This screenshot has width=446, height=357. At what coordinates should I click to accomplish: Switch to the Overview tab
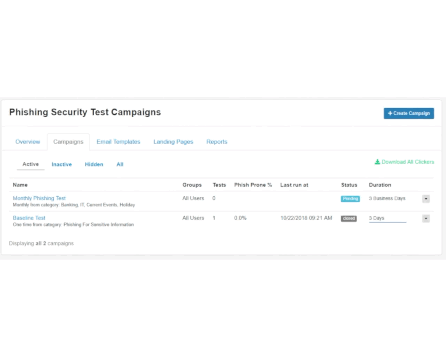[x=27, y=142]
